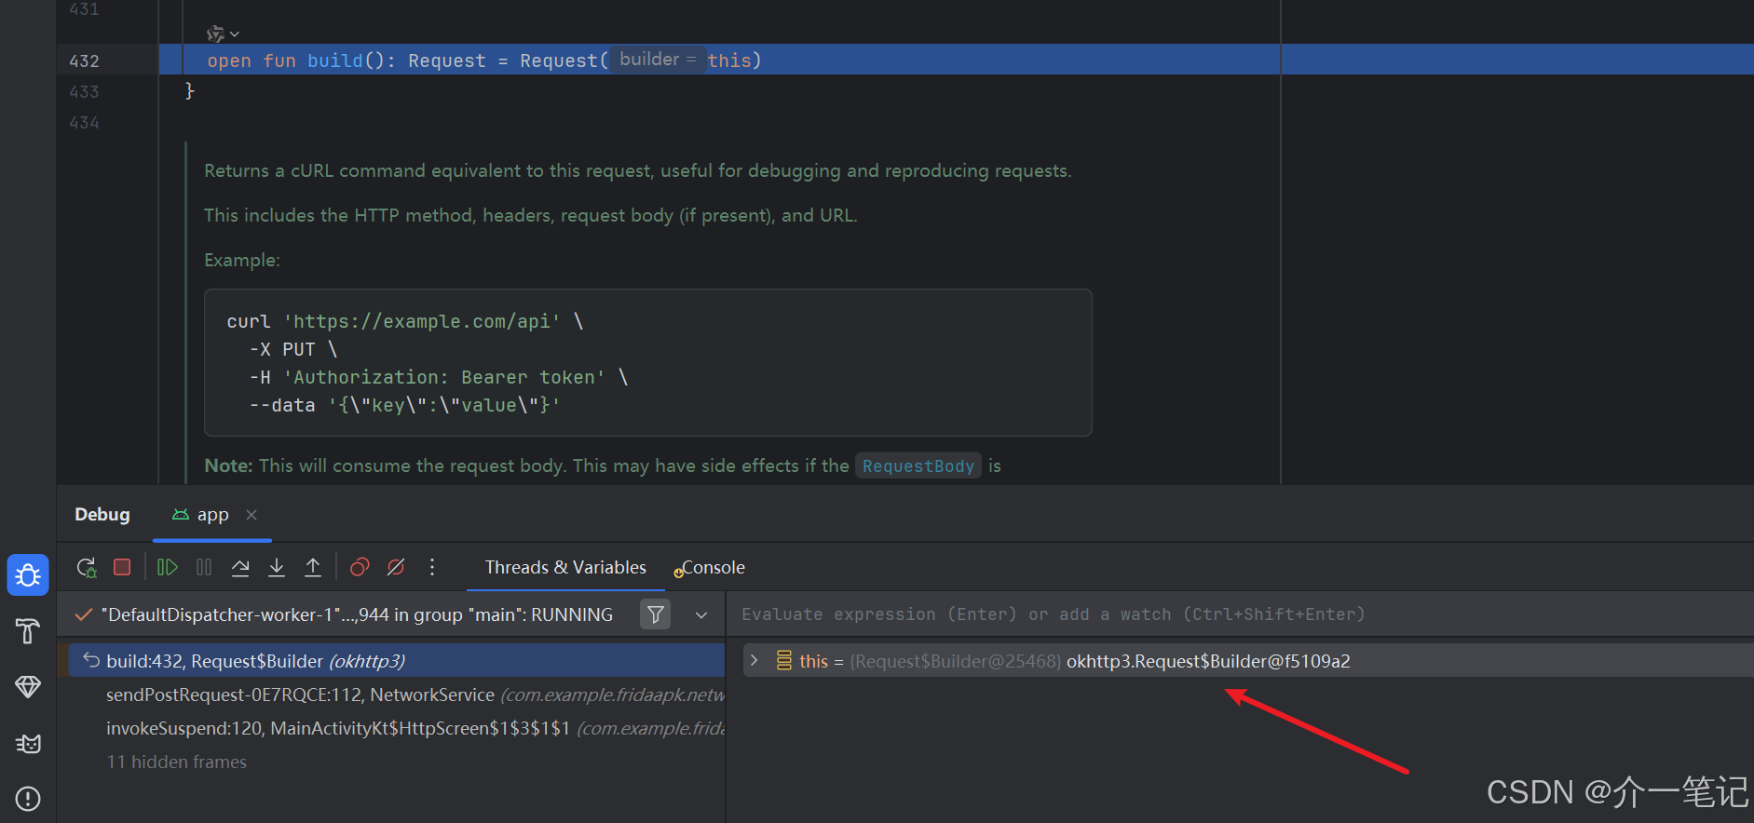
Task: Stop the debug session
Action: click(122, 567)
